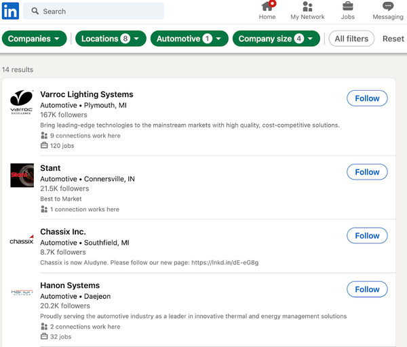The height and width of the screenshot is (347, 407).
Task: Click connections icon beside '2 connections work here'
Action: (44, 327)
